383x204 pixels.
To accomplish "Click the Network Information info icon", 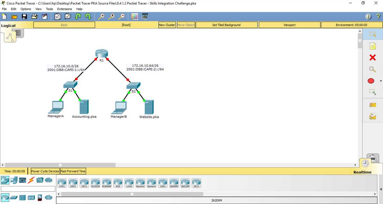I will click(368, 17).
